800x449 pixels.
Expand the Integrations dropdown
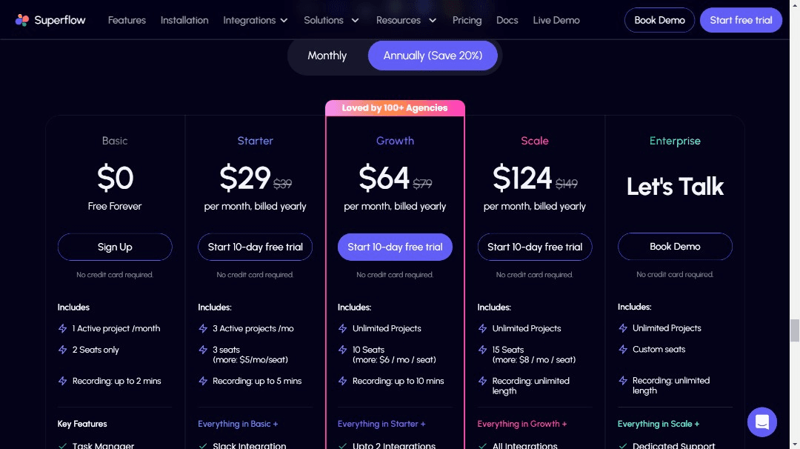click(x=256, y=20)
